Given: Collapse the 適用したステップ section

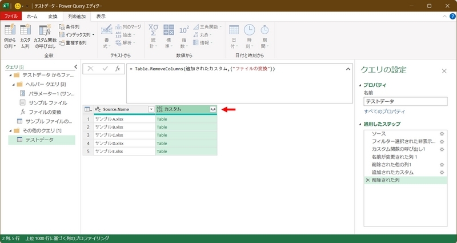Looking at the screenshot, I should [x=360, y=124].
